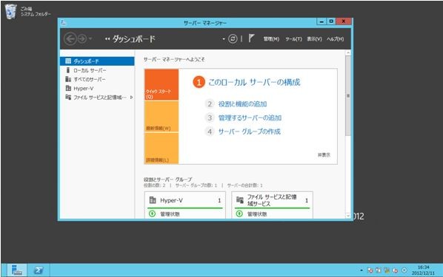Image resolution: width=443 pixels, height=277 pixels.
Task: Click the local server icon in the sidebar
Action: click(x=68, y=70)
